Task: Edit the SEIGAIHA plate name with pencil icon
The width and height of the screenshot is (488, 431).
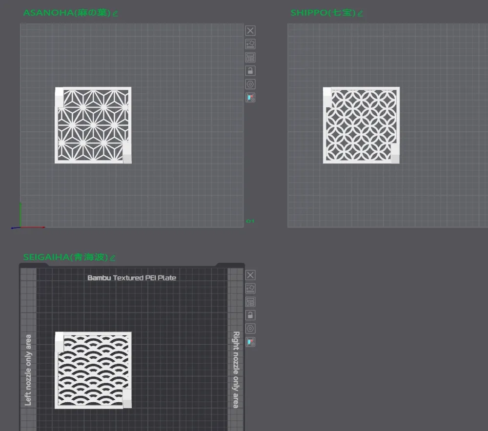Action: pyautogui.click(x=113, y=258)
